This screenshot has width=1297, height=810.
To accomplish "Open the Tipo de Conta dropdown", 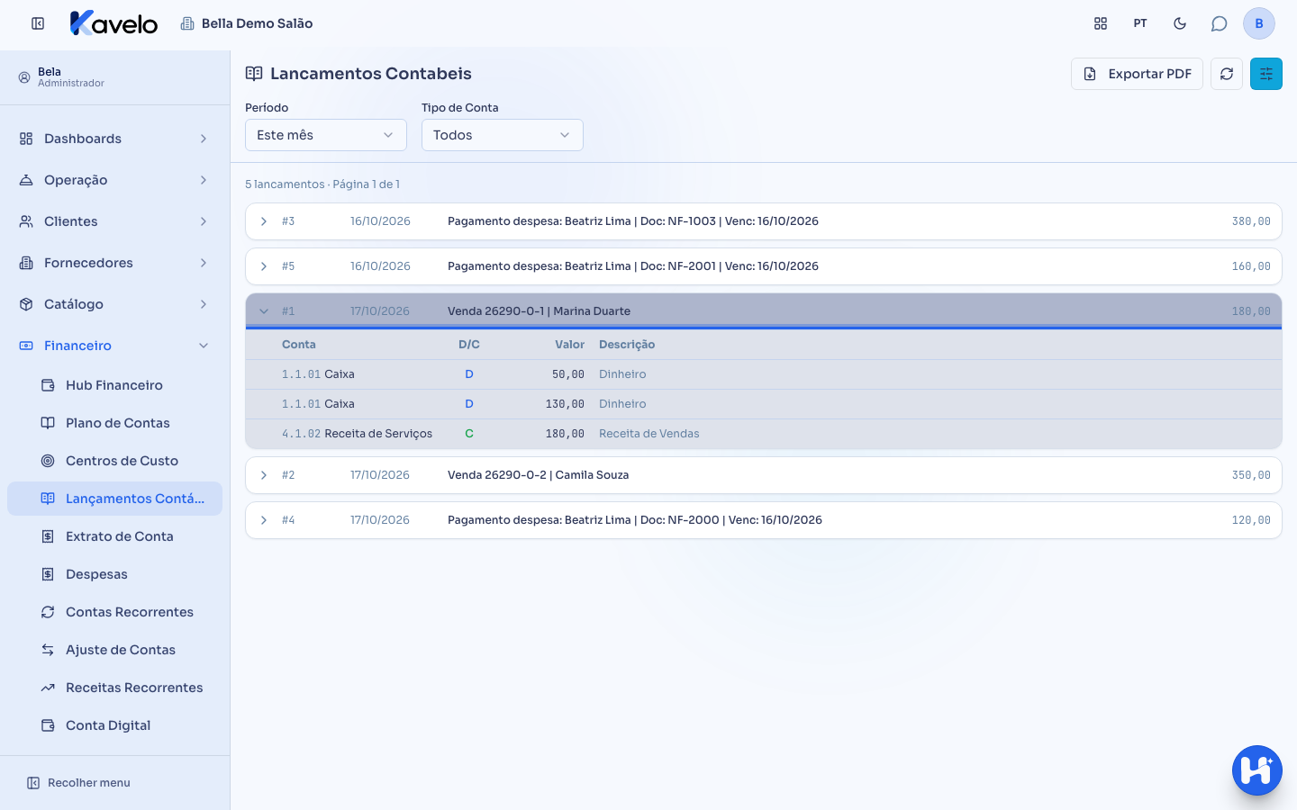I will [503, 135].
